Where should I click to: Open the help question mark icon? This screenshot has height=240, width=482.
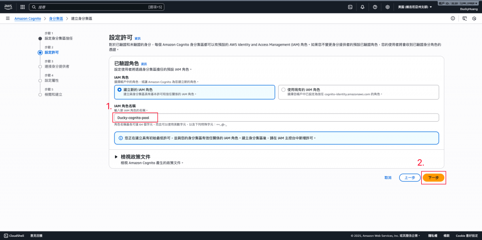tap(375, 7)
